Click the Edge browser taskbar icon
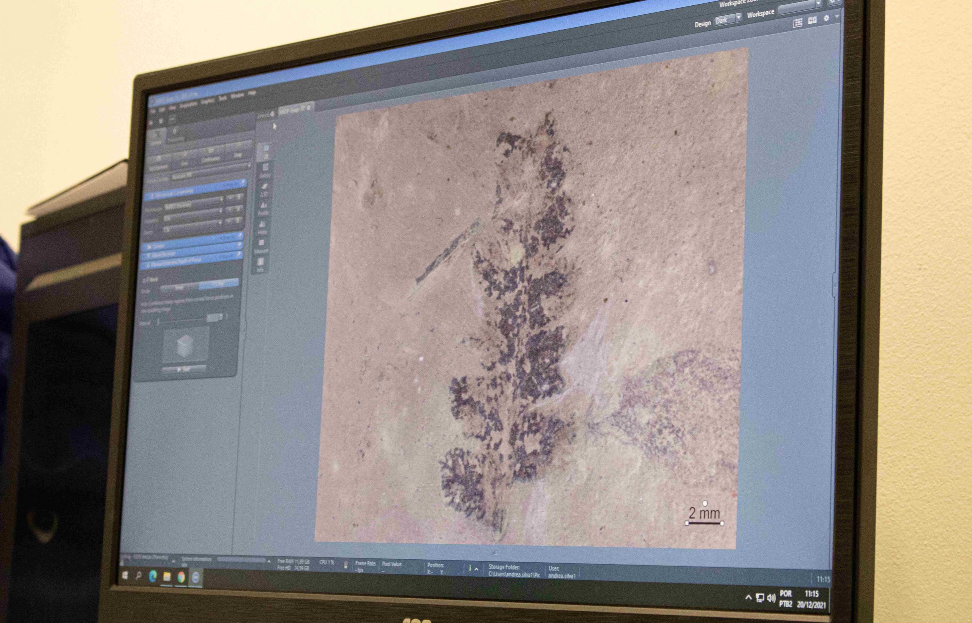 (153, 576)
